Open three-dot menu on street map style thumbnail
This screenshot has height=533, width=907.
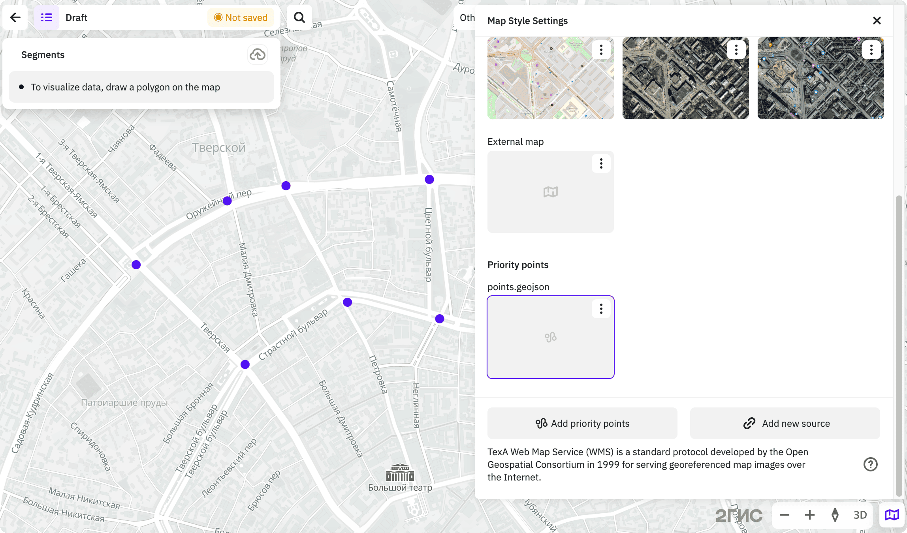coord(601,50)
